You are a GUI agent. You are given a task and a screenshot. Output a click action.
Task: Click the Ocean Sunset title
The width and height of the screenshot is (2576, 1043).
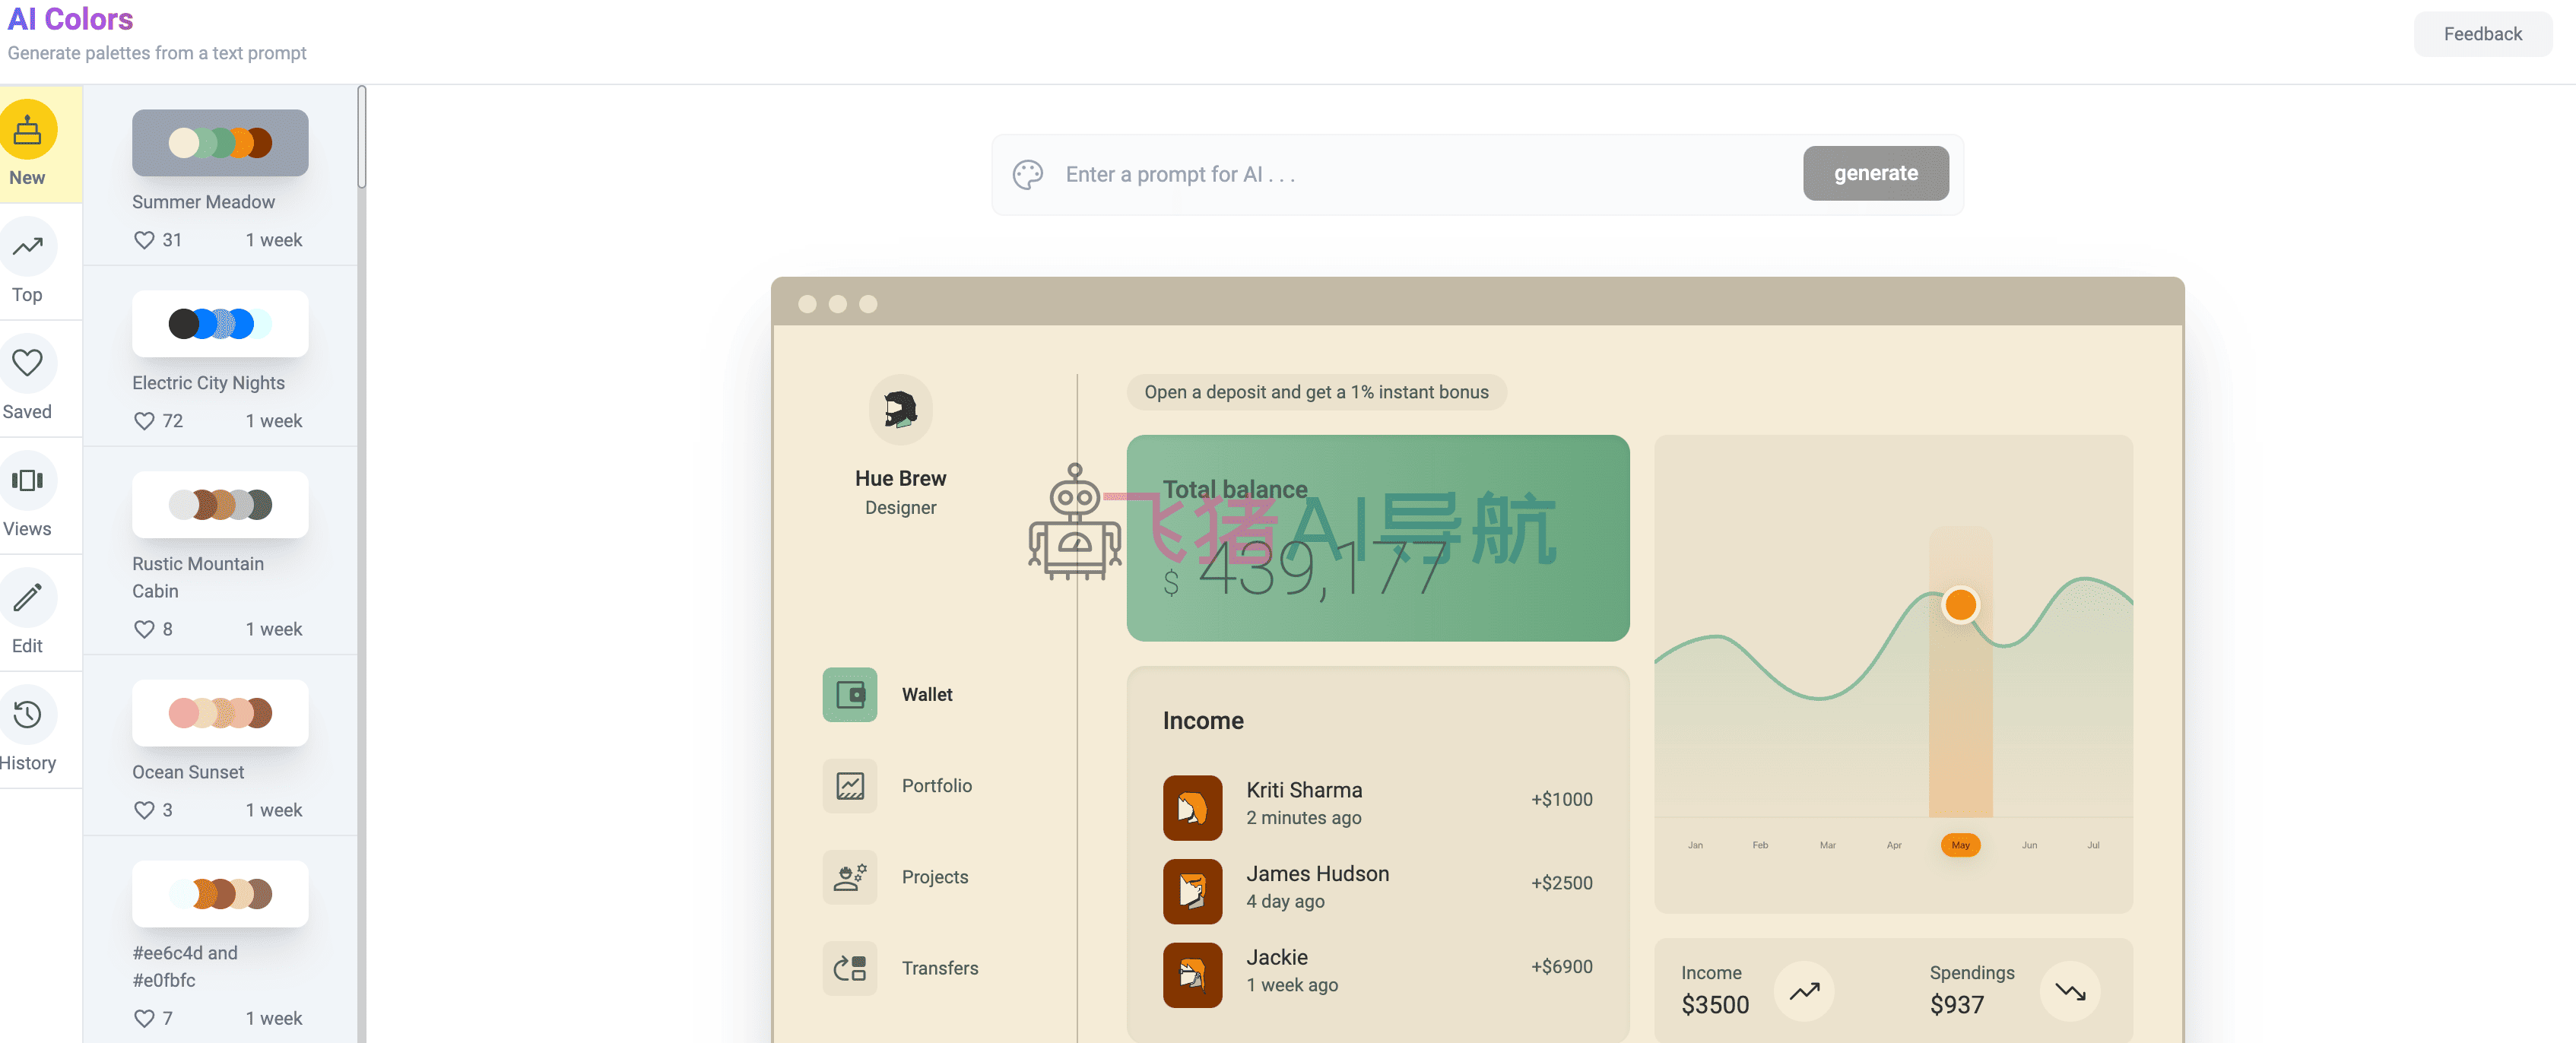(x=188, y=772)
